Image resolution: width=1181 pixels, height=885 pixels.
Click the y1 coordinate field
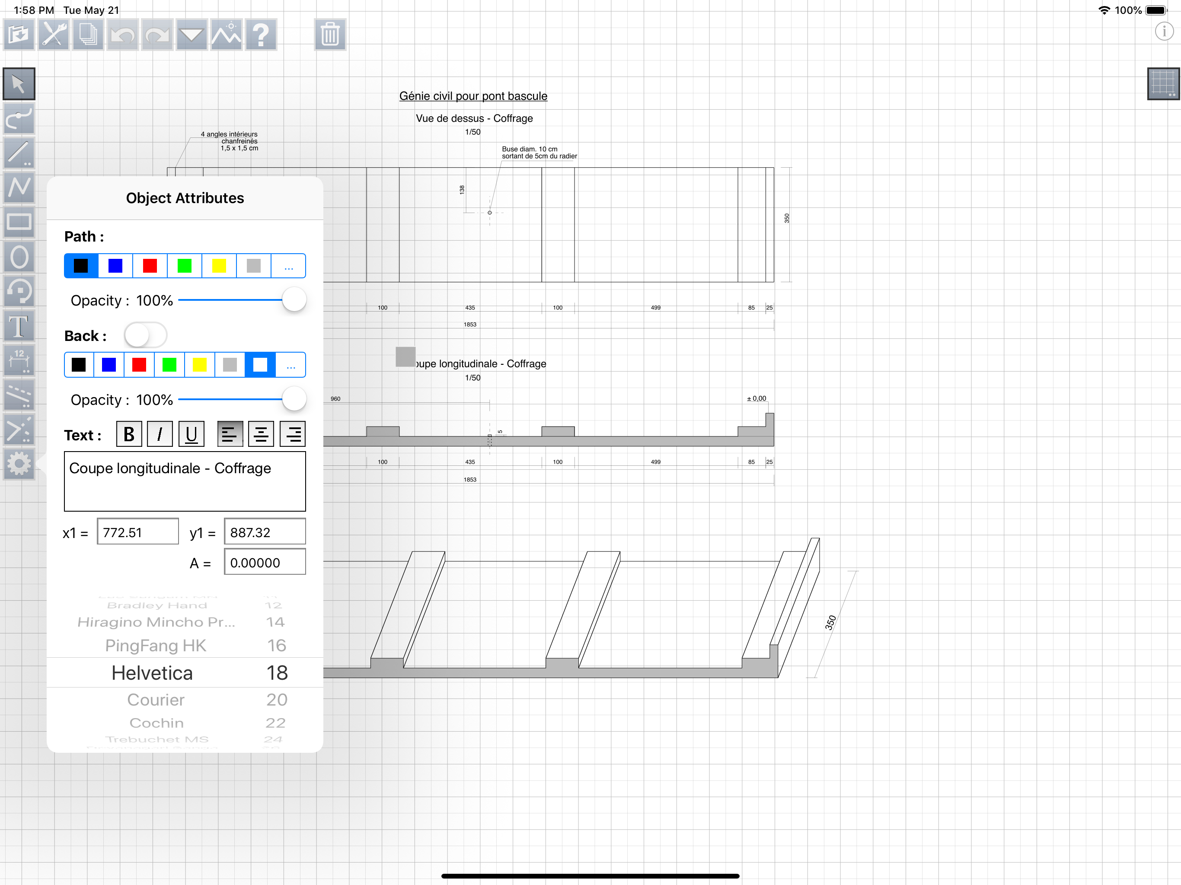click(x=265, y=532)
